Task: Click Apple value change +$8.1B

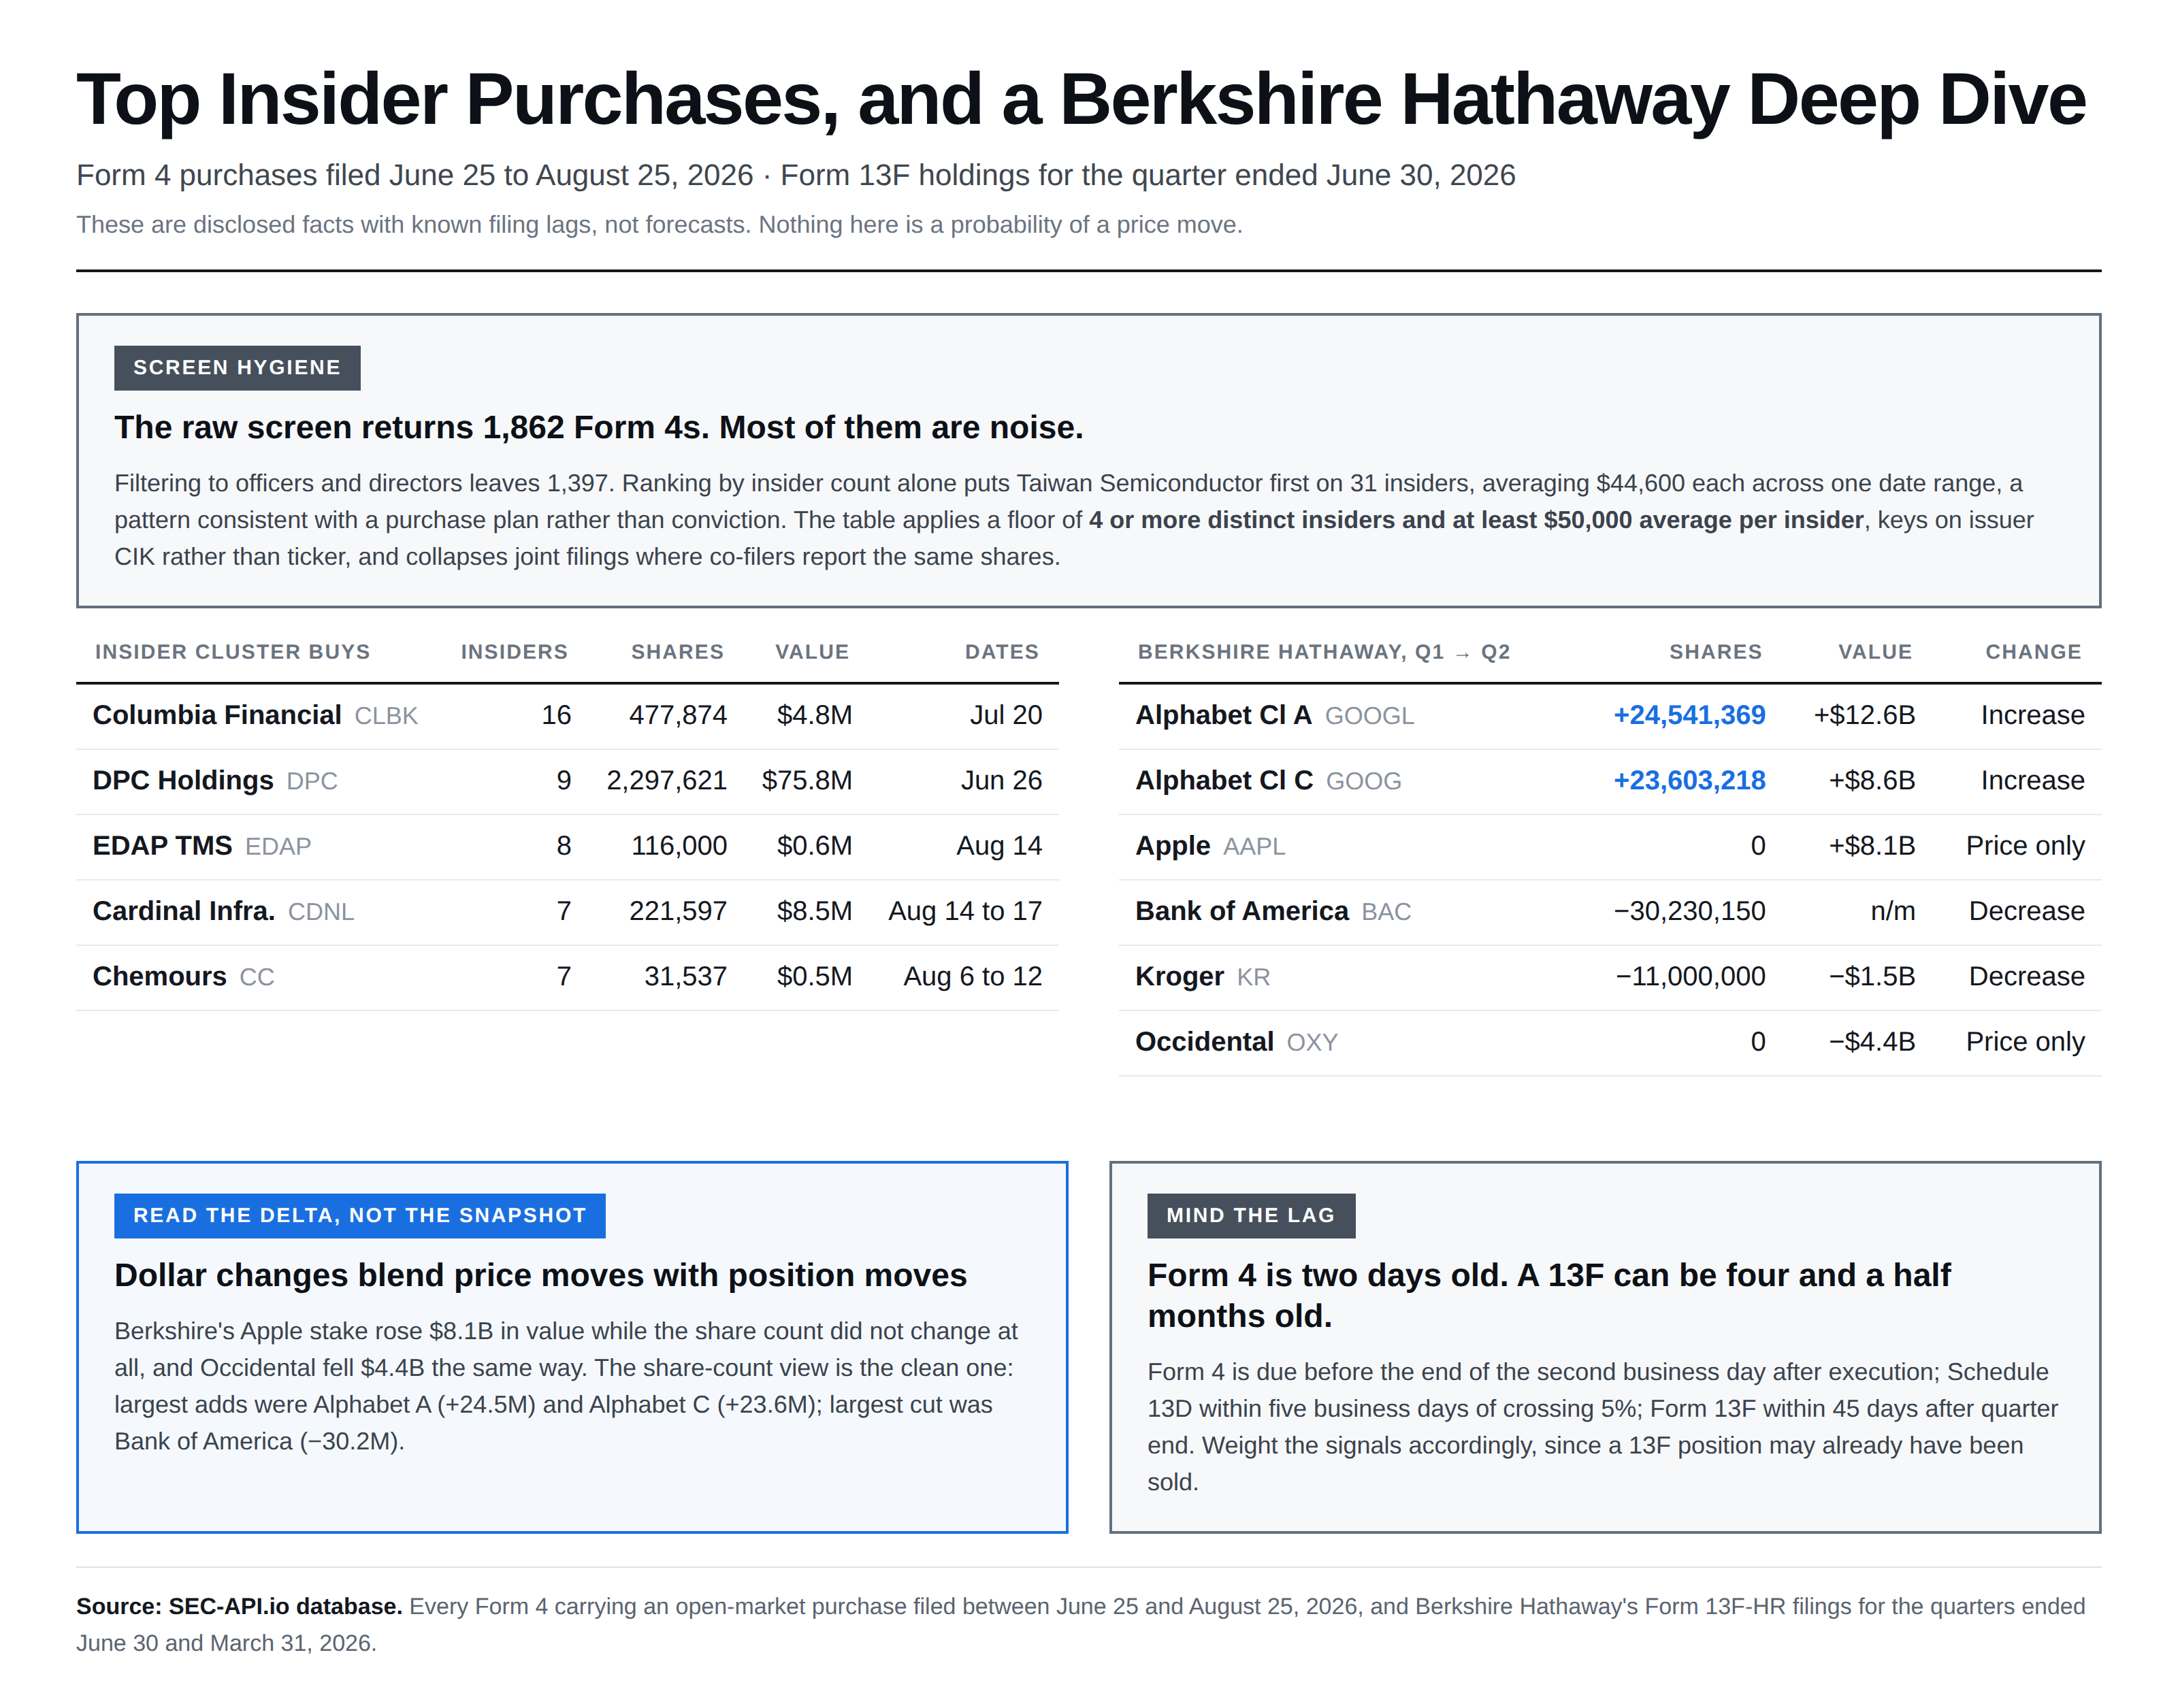Action: point(1872,846)
